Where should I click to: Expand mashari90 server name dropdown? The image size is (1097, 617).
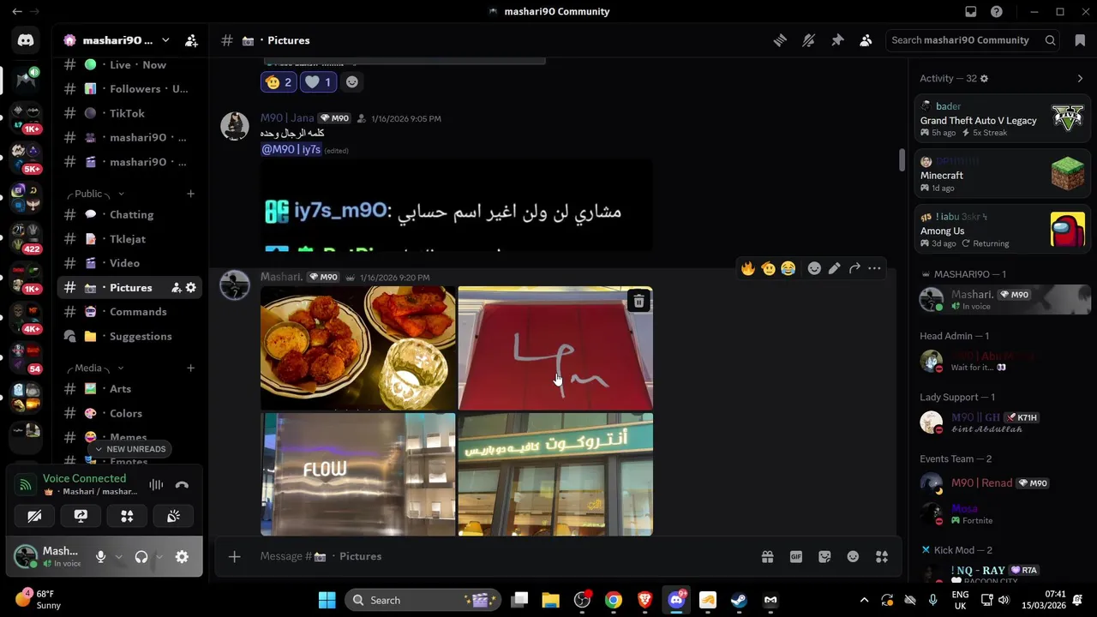(x=165, y=40)
